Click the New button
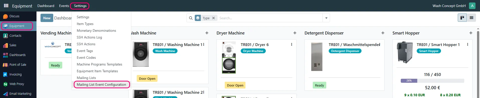This screenshot has width=480, height=98. pyautogui.click(x=47, y=18)
